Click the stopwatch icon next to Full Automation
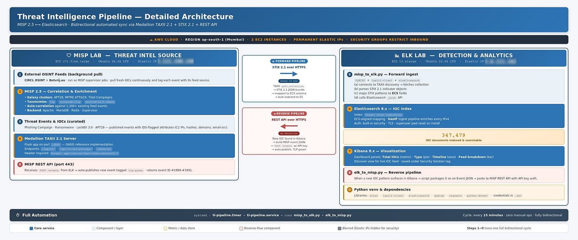This screenshot has width=578, height=240. point(18,215)
